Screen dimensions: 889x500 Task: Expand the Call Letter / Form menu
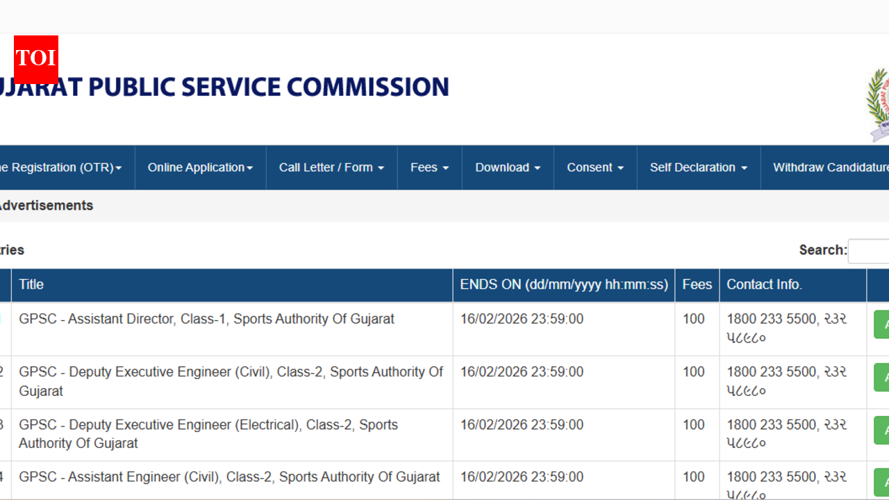(331, 167)
